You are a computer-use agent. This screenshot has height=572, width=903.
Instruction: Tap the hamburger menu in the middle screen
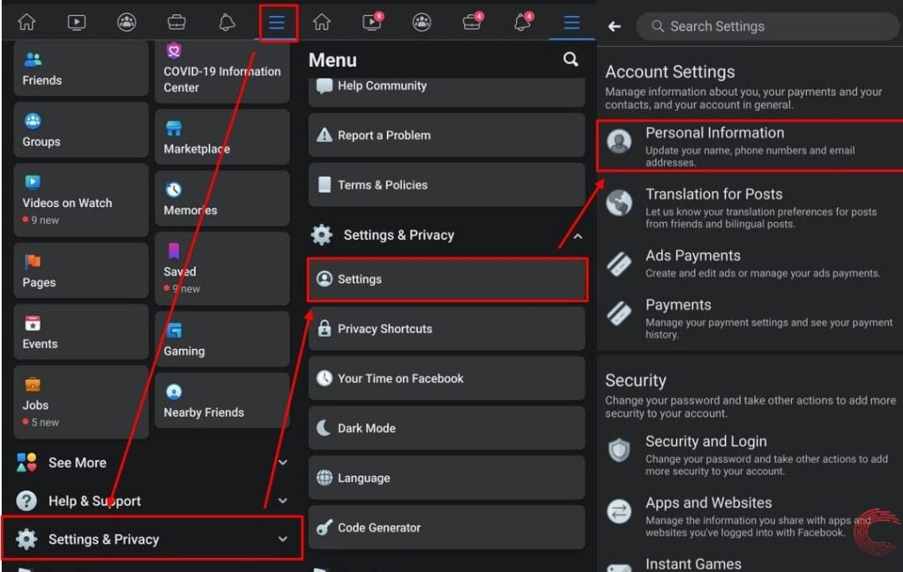tap(571, 22)
